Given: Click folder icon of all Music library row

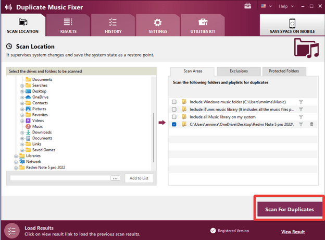Looking at the screenshot, I should point(184,117).
